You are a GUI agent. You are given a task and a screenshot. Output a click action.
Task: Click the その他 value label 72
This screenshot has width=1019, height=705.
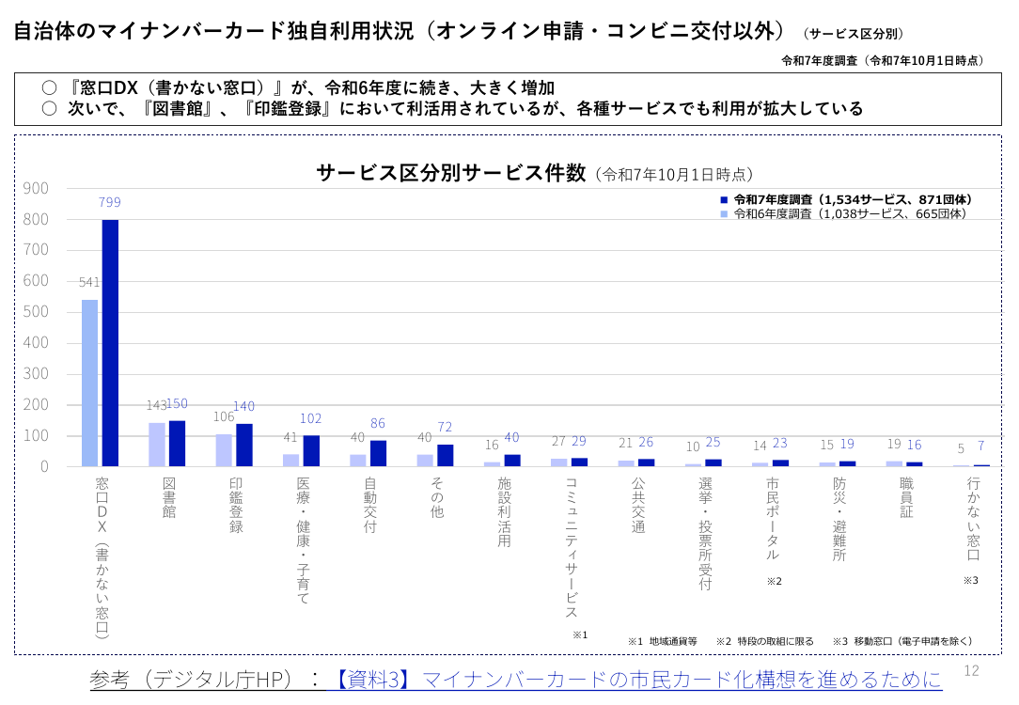(x=445, y=427)
